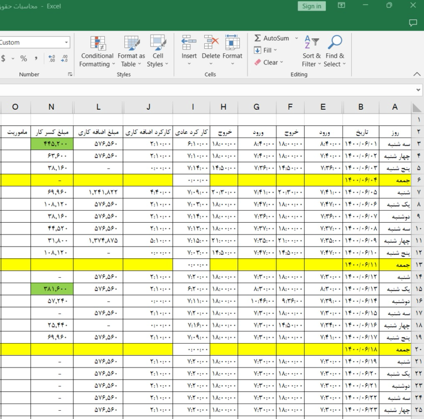This screenshot has height=419, width=424.
Task: Select cell ۱,۳۷۴,۸۷۵ in column L
Action: click(x=98, y=241)
